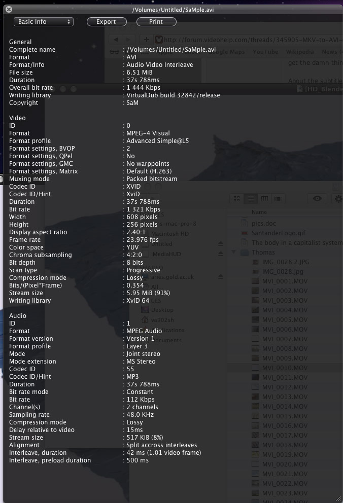
Task: Click MVI_0017.MOV file thumbnail icon
Action: (x=255, y=435)
